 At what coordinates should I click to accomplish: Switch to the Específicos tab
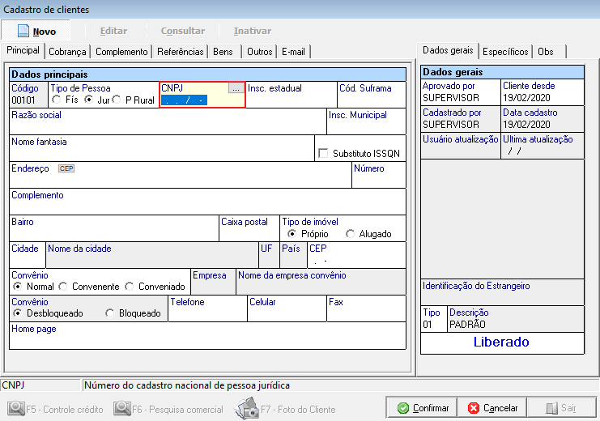[x=505, y=52]
